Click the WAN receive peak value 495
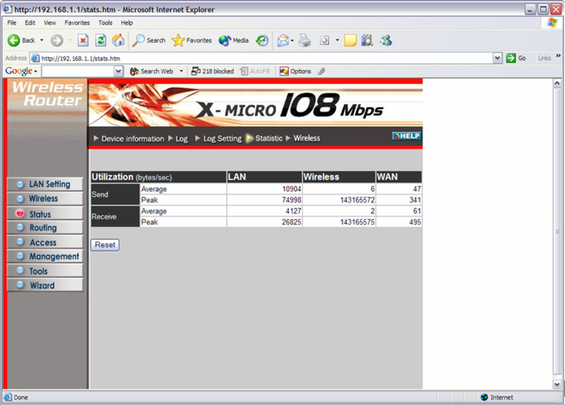565x405 pixels. (415, 222)
